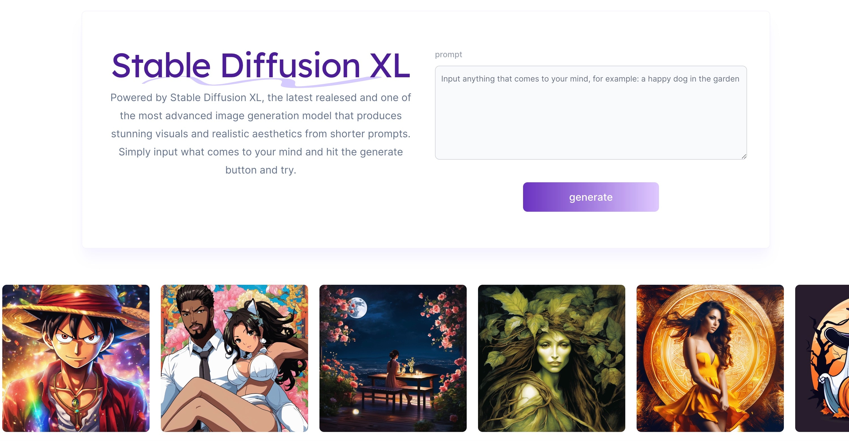Open the anime couple with flowers thumbnail
Screen dimensions: 849x441
click(234, 358)
